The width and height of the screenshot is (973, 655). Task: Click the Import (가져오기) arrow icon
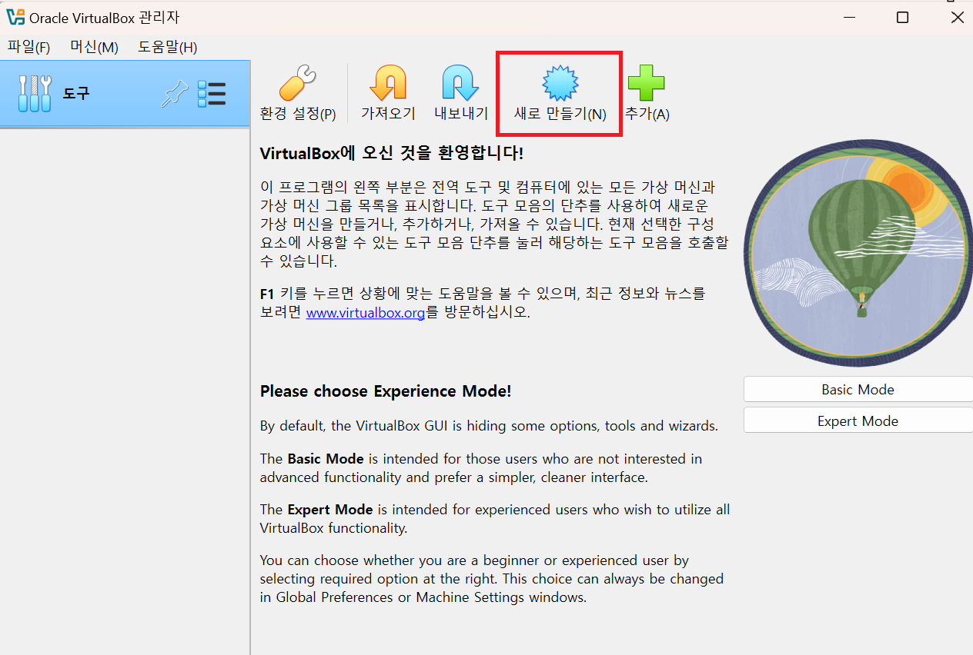pyautogui.click(x=388, y=84)
